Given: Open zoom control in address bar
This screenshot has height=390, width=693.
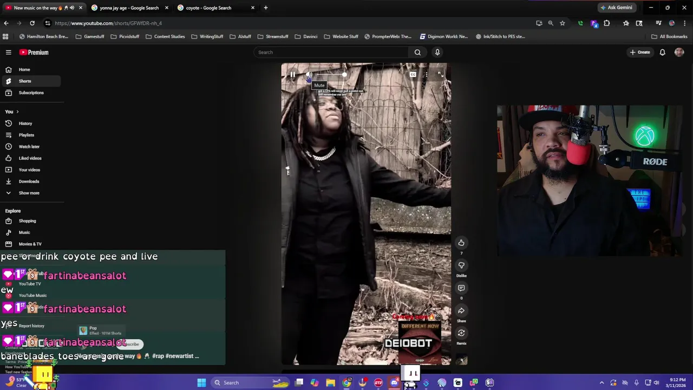Looking at the screenshot, I should pos(551,23).
